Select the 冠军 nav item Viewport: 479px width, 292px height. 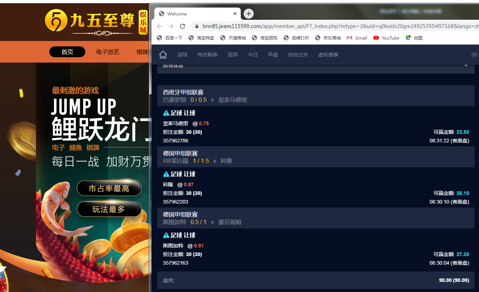click(233, 55)
